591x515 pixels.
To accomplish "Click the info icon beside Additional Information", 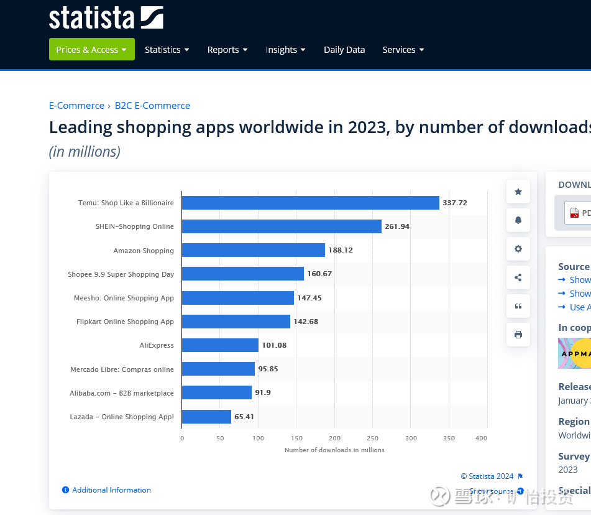I will [x=66, y=489].
